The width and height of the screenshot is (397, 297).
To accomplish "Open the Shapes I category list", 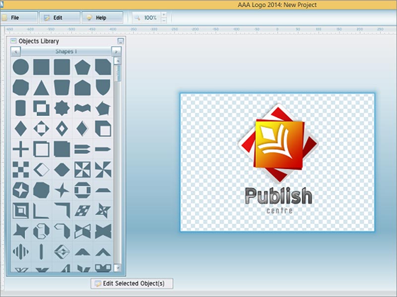I will point(66,51).
